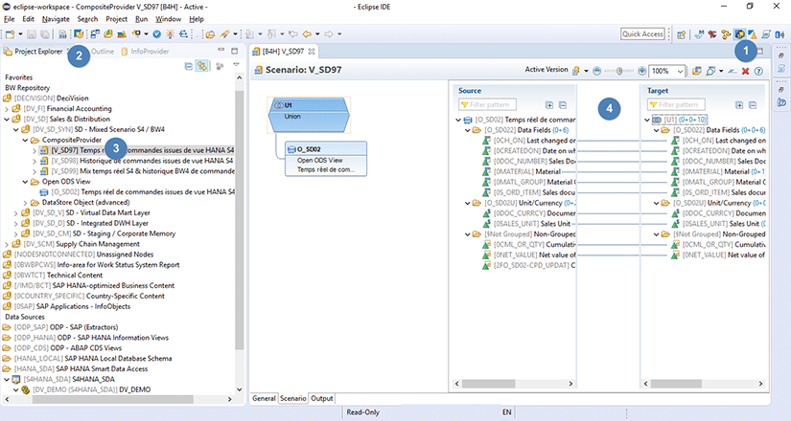Click the last perspective icon on the right
This screenshot has width=791, height=421.
(779, 34)
